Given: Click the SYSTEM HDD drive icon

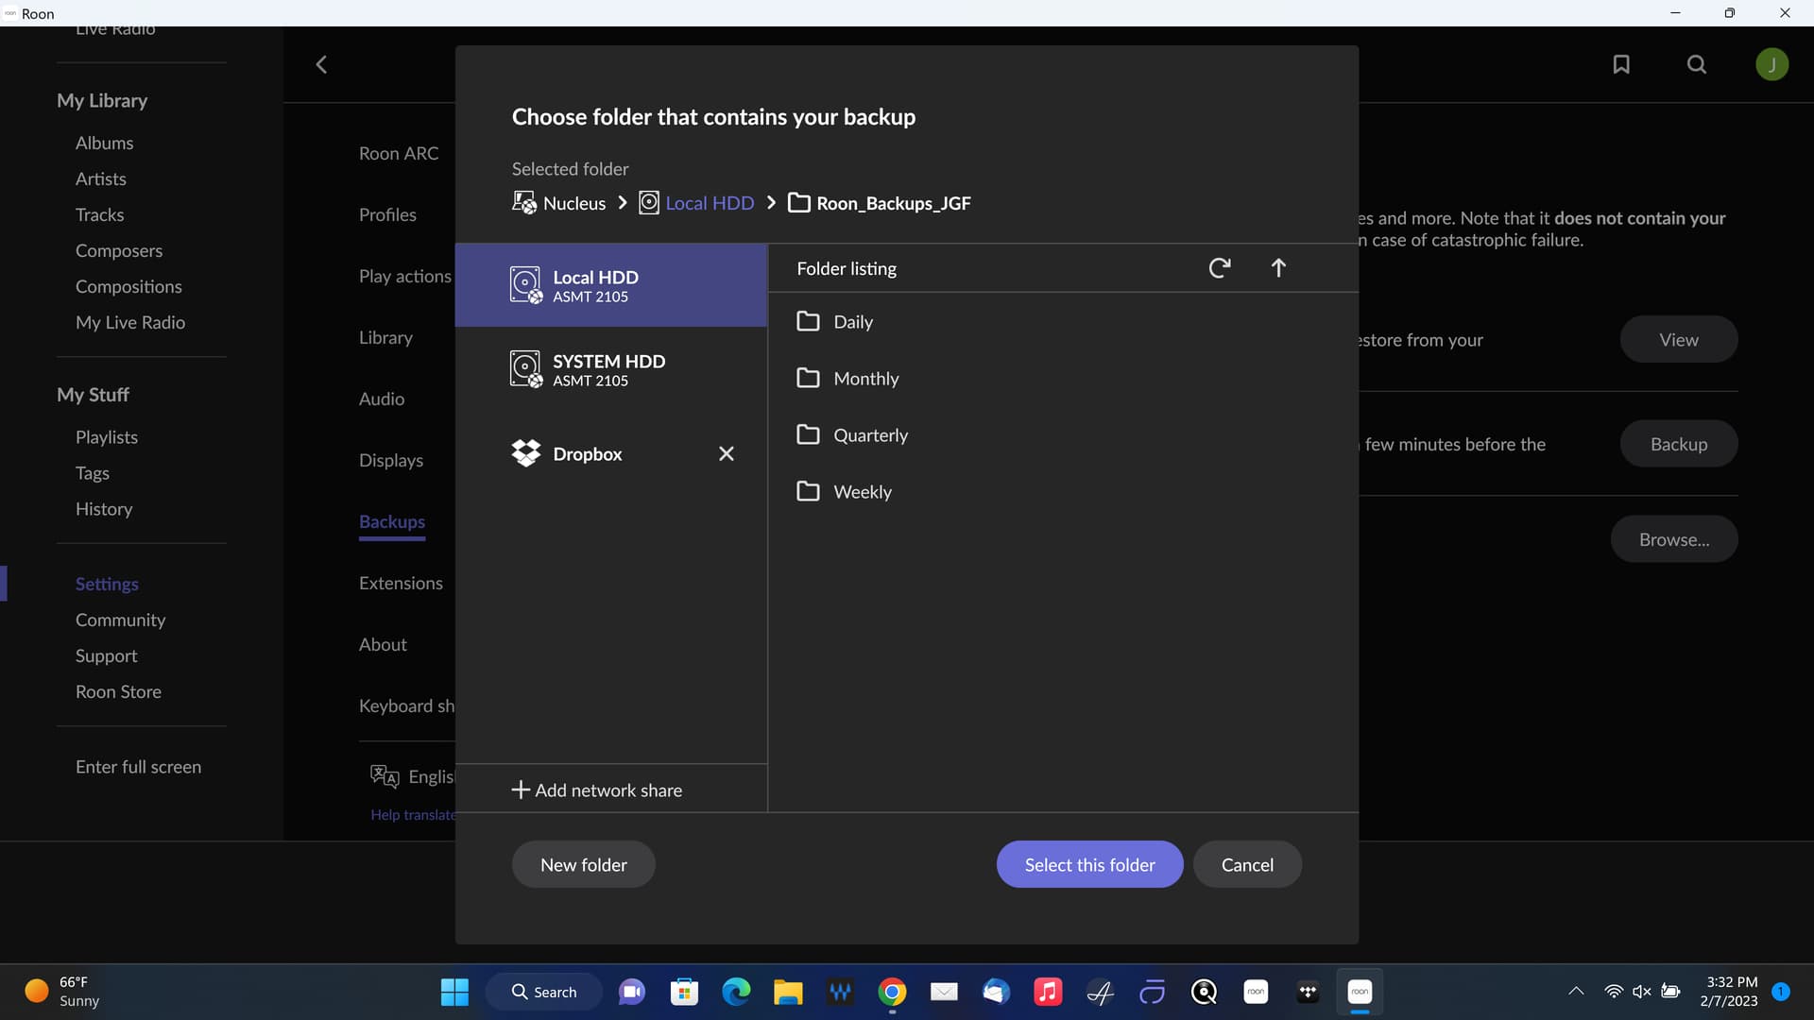Looking at the screenshot, I should (x=525, y=369).
